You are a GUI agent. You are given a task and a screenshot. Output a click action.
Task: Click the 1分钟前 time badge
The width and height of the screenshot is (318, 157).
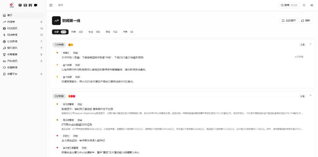[59, 45]
